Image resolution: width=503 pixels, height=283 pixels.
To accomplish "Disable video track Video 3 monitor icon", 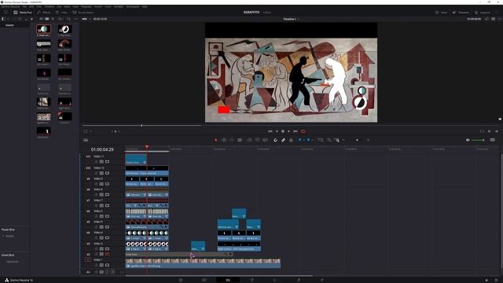I will click(x=107, y=248).
